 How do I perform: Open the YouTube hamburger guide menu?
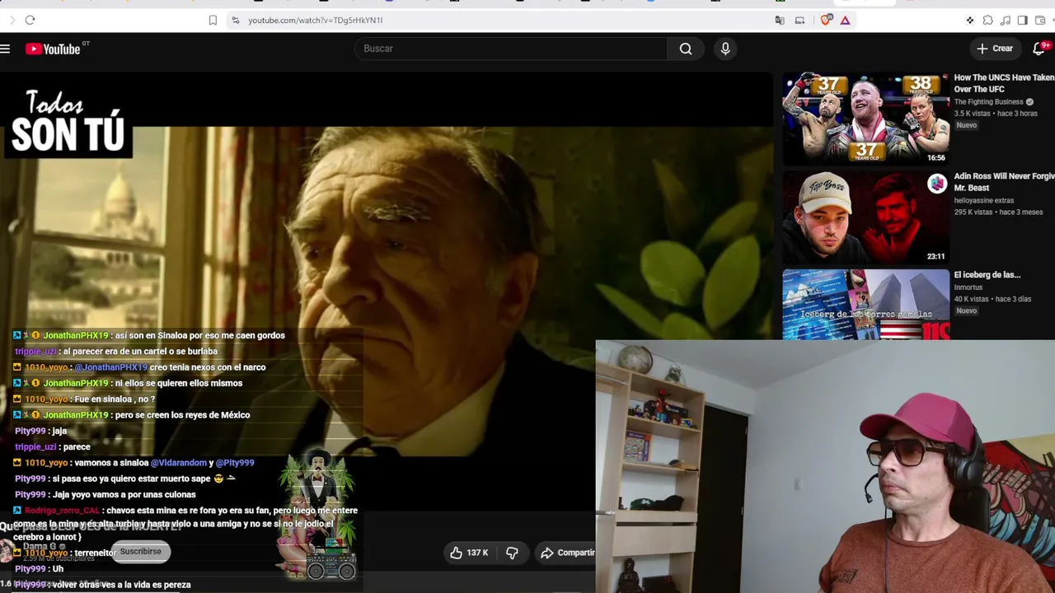(5, 49)
